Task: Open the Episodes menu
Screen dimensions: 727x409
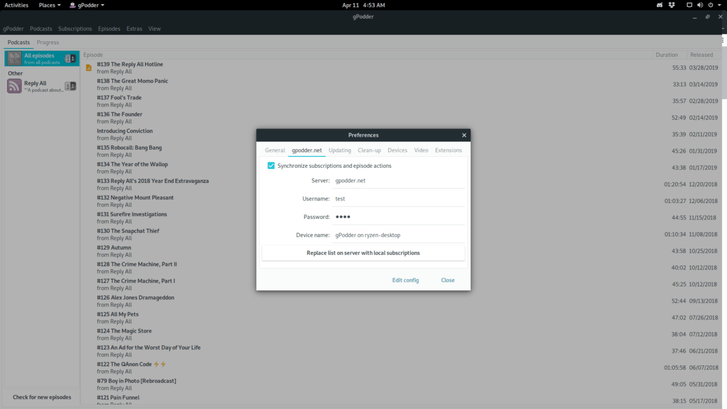Action: (109, 28)
